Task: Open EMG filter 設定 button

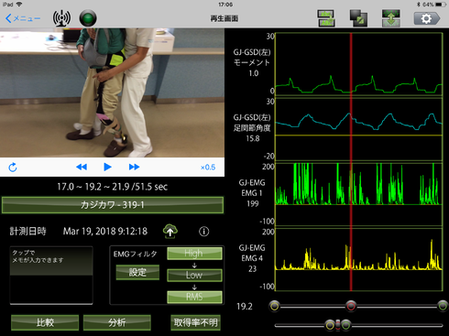Action: point(137,272)
